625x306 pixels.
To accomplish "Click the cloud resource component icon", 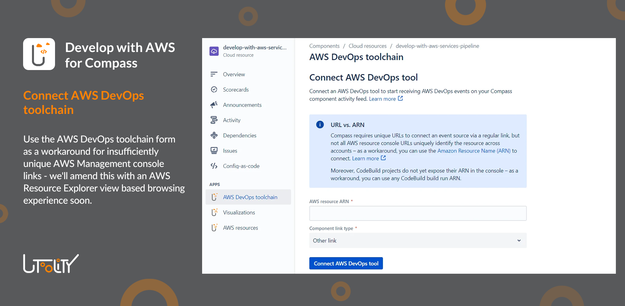I will tap(214, 51).
